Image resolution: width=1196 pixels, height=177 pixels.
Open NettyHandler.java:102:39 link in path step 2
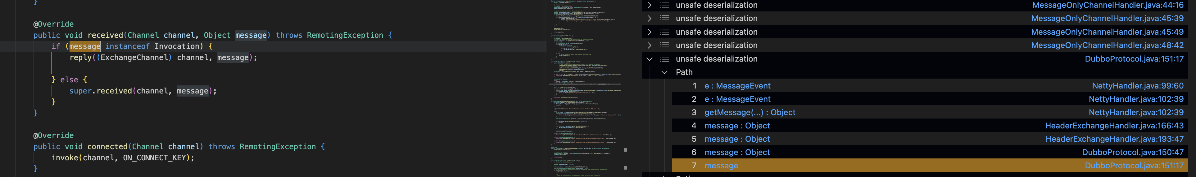1136,99
